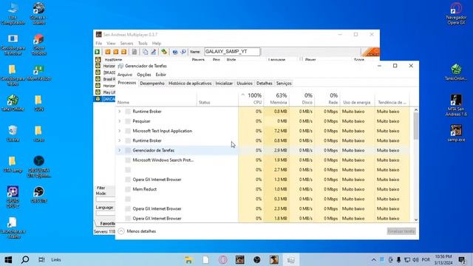Open the SA-MP File menu
The height and width of the screenshot is (266, 473).
(98, 44)
